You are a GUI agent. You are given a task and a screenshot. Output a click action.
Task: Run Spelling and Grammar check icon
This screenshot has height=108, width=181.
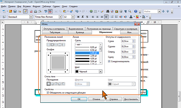point(46,11)
